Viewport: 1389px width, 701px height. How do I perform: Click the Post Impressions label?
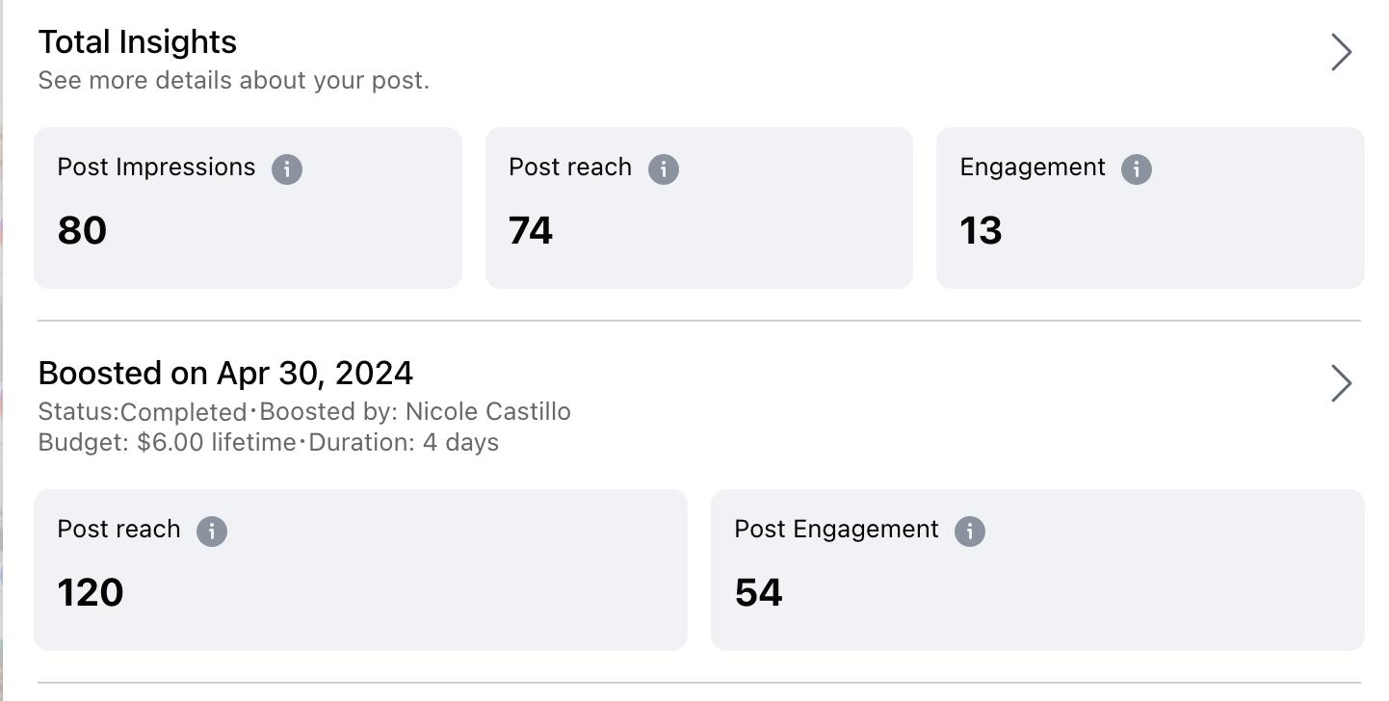[x=156, y=168]
